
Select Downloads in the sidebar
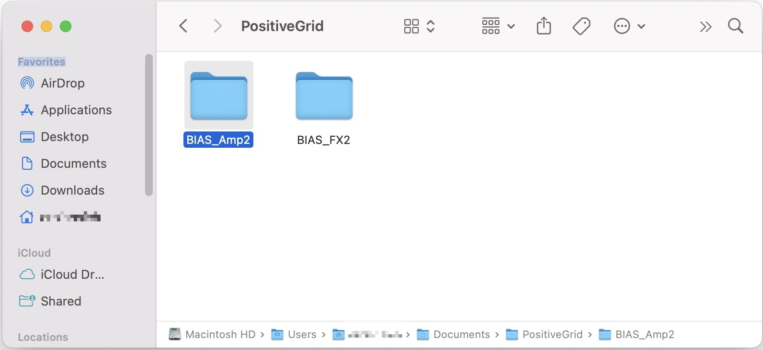point(72,190)
